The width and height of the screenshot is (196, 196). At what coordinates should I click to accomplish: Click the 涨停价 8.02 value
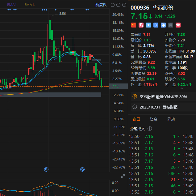[181, 74]
